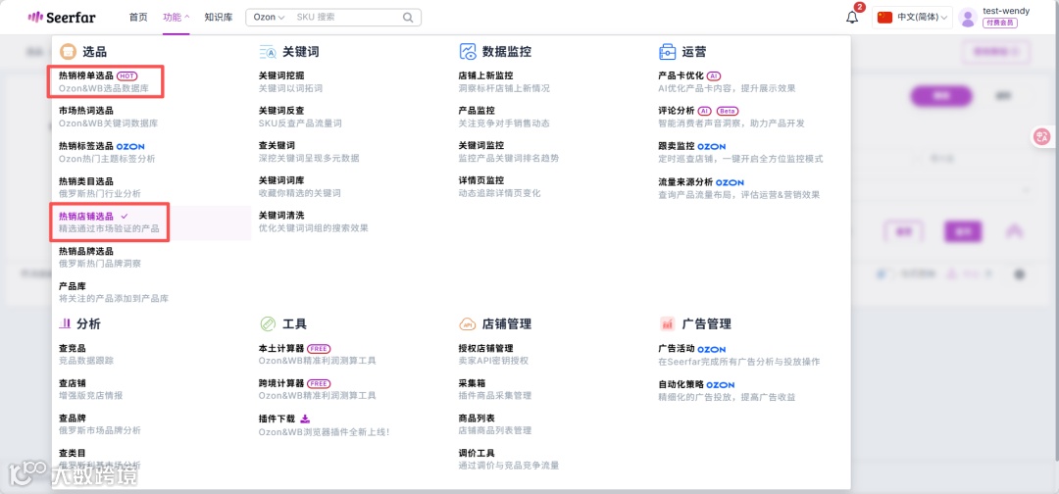Click the OZON logo next to 热销标签选品
The height and width of the screenshot is (494, 1059).
pyautogui.click(x=130, y=146)
